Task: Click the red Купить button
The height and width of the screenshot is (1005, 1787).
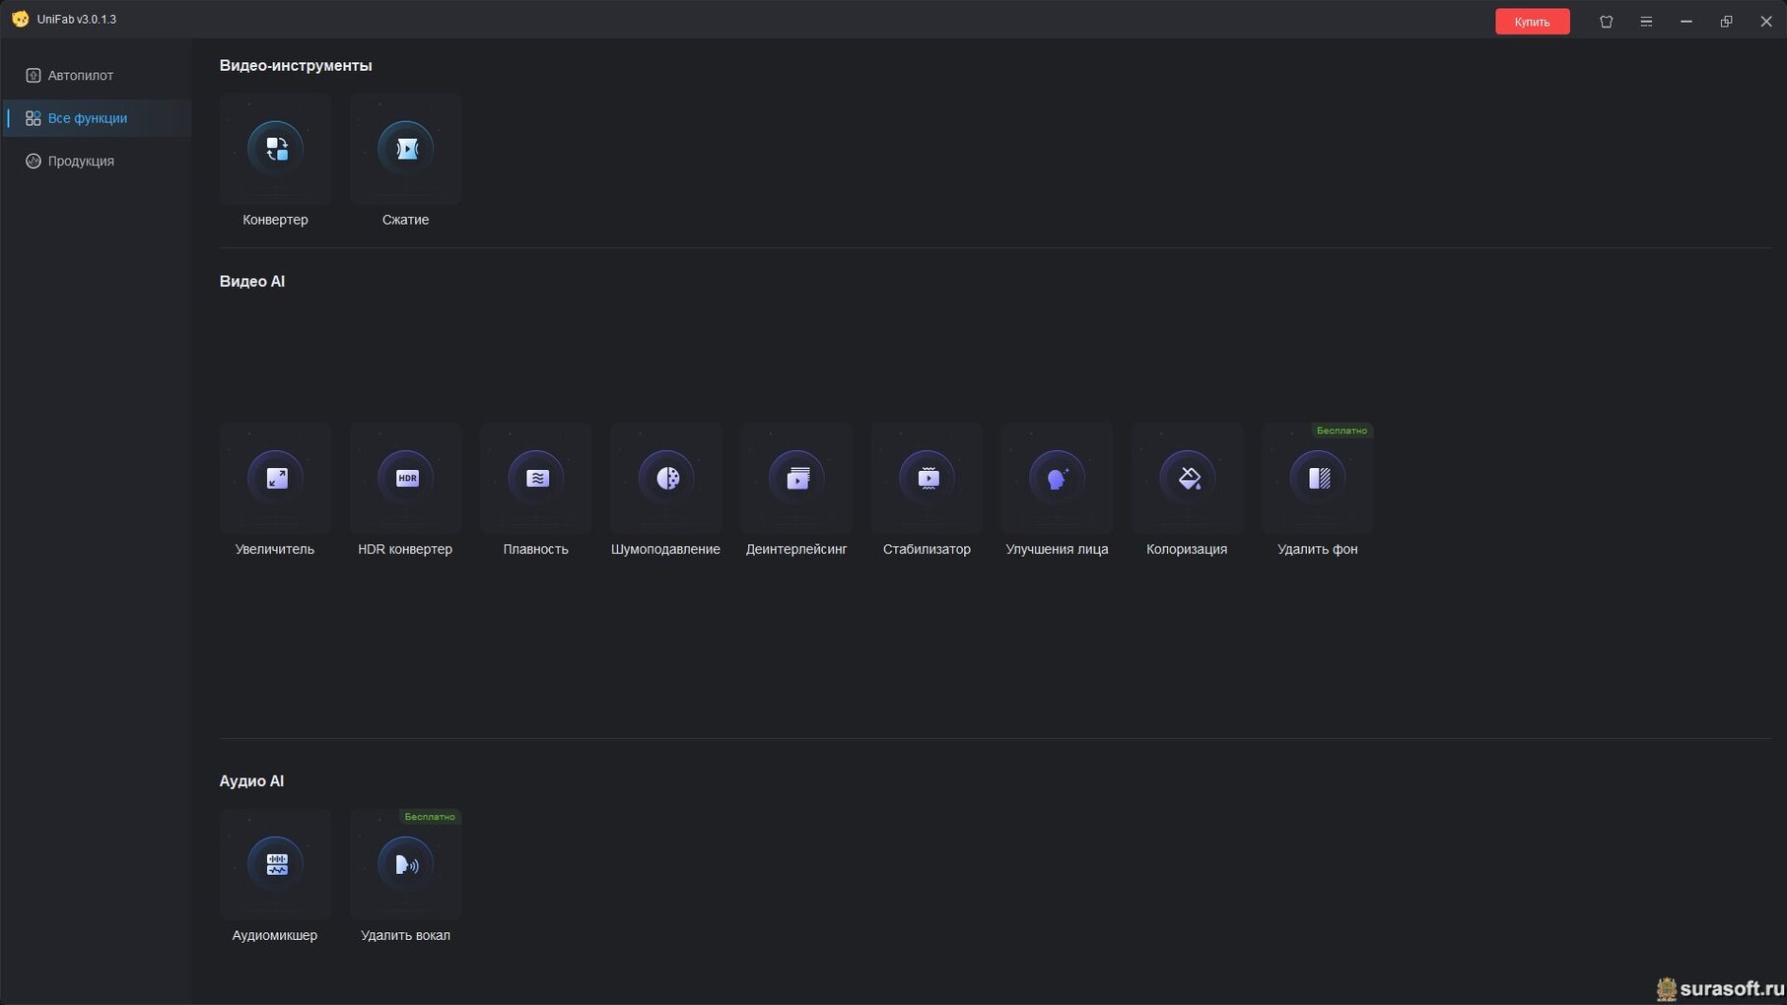Action: click(1532, 22)
